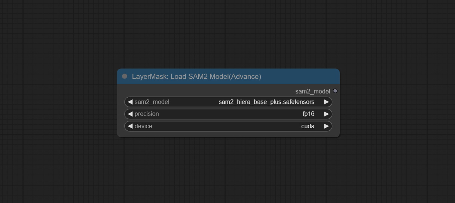Click empty blue header area after the title
The height and width of the screenshot is (203, 455).
[x=299, y=77]
